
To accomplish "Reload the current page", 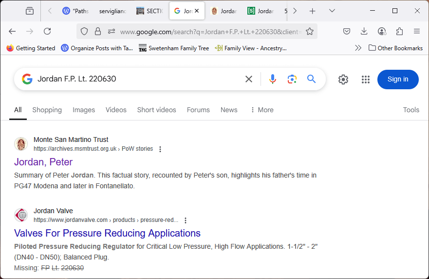I will pyautogui.click(x=47, y=31).
